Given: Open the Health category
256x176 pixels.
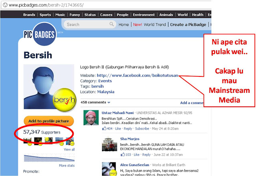Looking at the screenshot, I should [x=198, y=15].
